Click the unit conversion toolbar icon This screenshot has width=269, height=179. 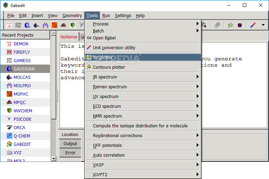253,25
